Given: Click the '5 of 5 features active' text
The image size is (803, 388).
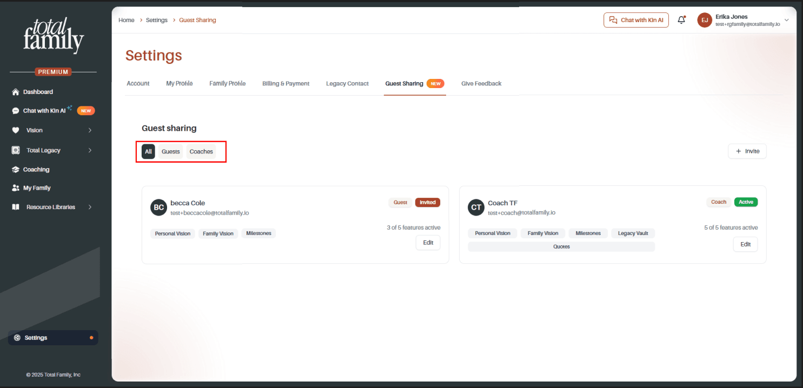Looking at the screenshot, I should pyautogui.click(x=731, y=228).
